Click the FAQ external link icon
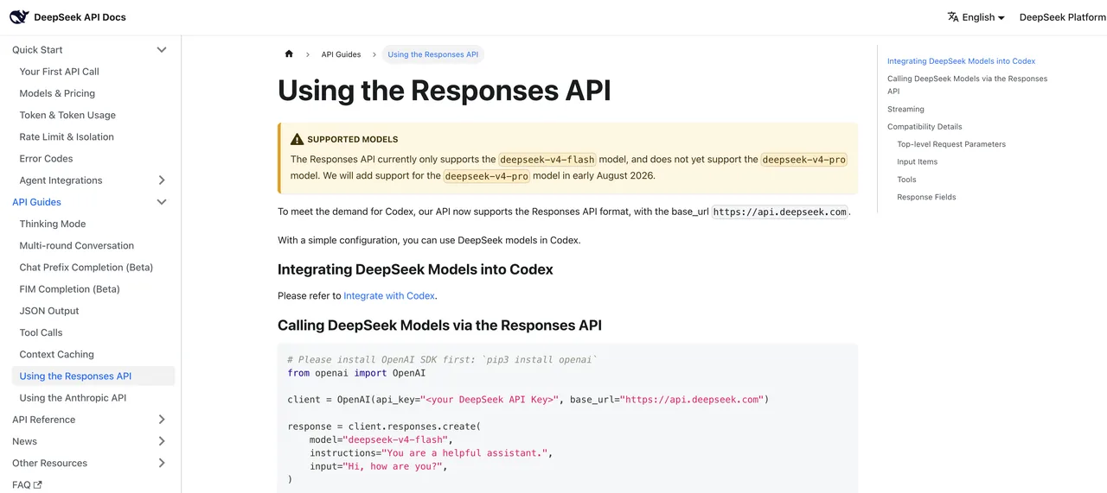Screen dimensions: 1107x493 coord(38,485)
